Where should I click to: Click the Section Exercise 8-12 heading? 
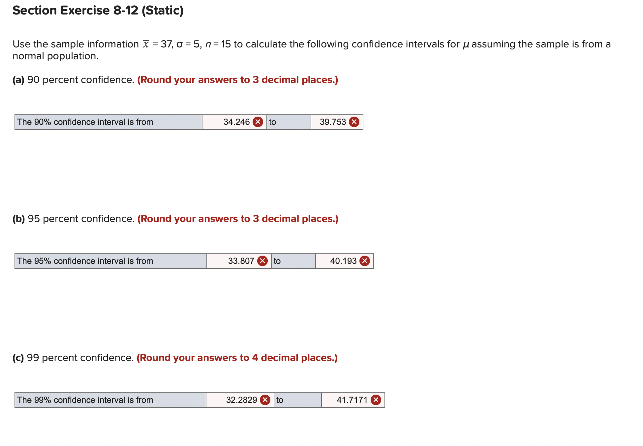tap(98, 11)
